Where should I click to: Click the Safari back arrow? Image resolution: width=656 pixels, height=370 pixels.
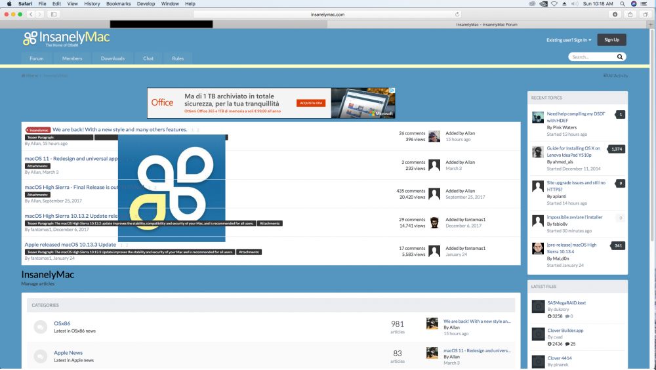(x=31, y=14)
